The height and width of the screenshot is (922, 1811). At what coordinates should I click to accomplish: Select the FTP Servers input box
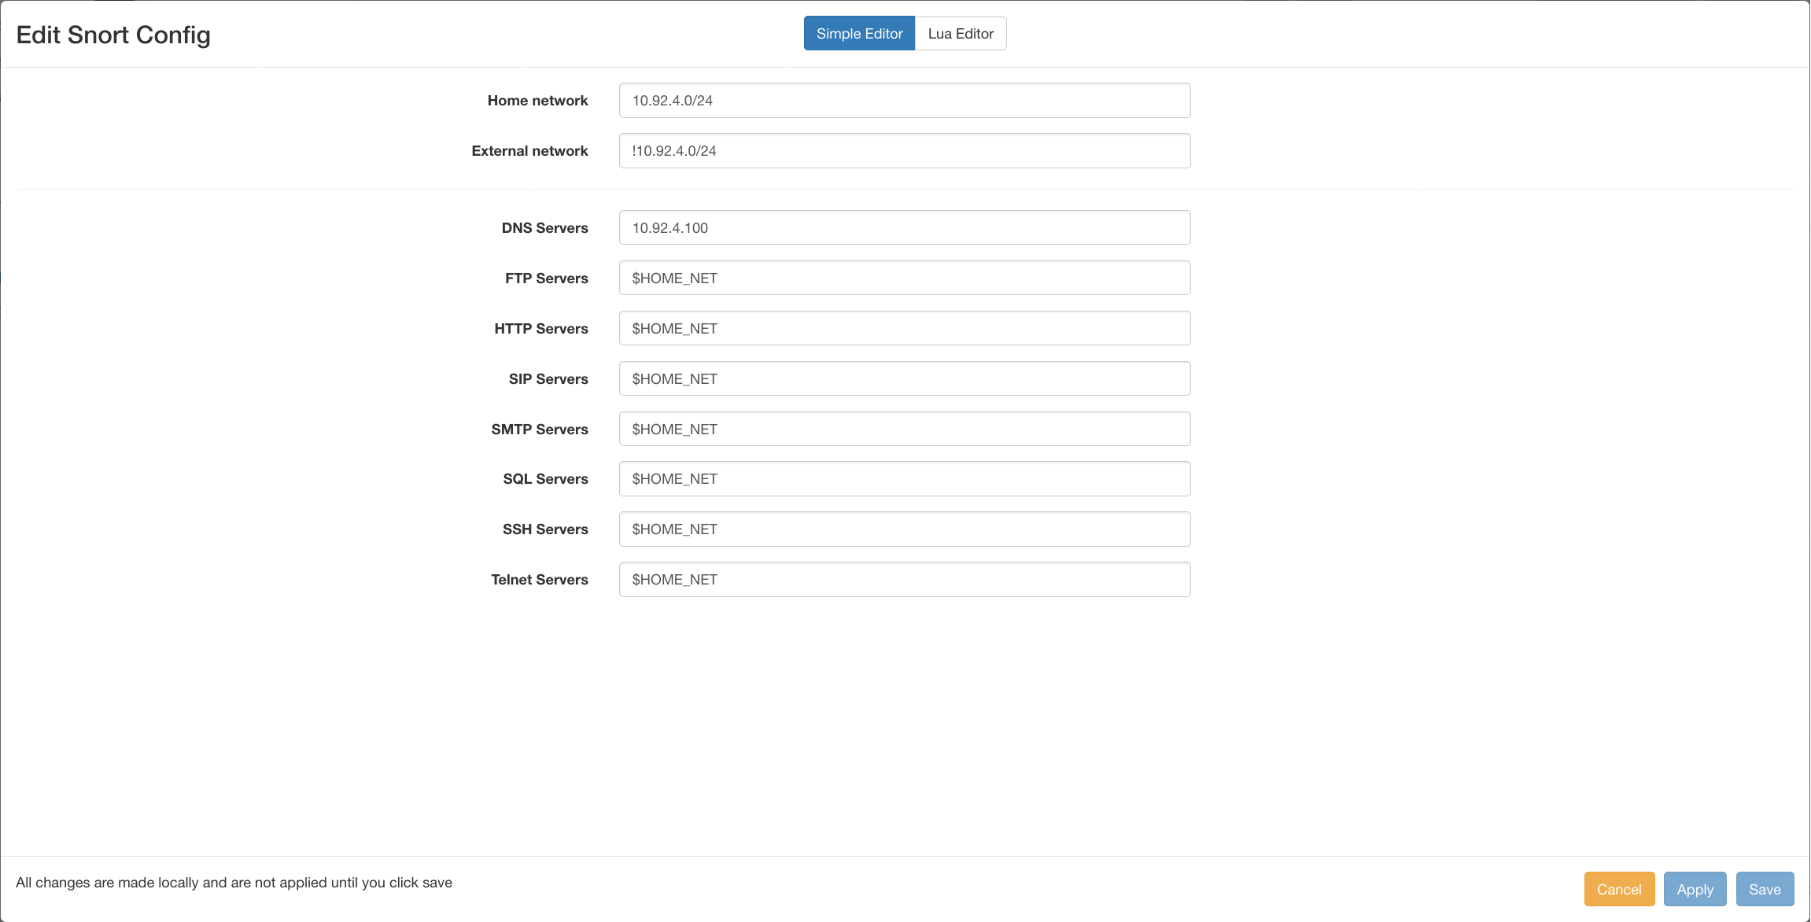coord(905,278)
